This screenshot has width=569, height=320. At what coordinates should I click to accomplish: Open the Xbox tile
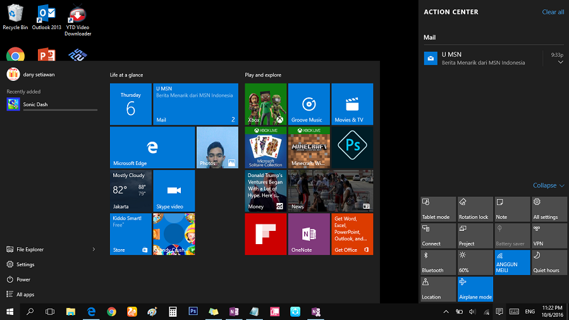click(x=266, y=104)
